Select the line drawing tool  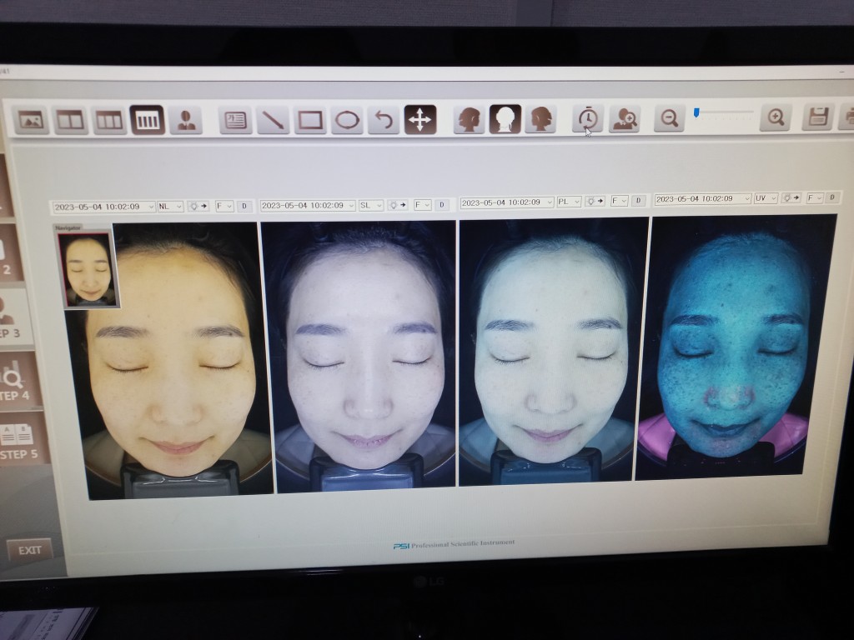[273, 120]
